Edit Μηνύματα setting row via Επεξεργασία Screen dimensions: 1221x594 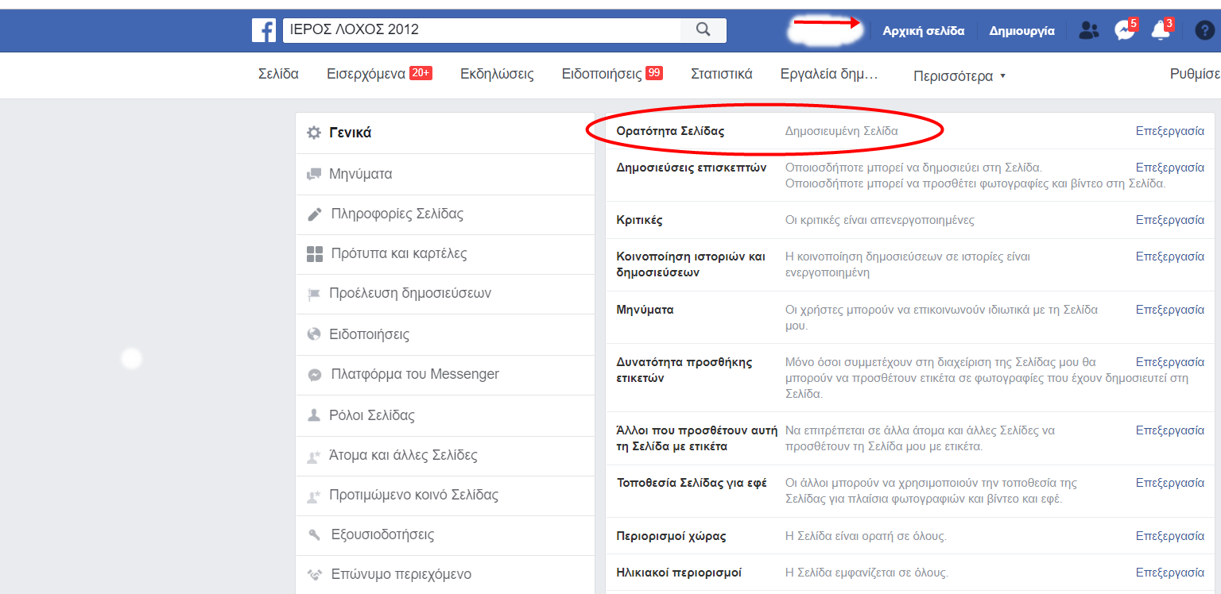point(1170,310)
